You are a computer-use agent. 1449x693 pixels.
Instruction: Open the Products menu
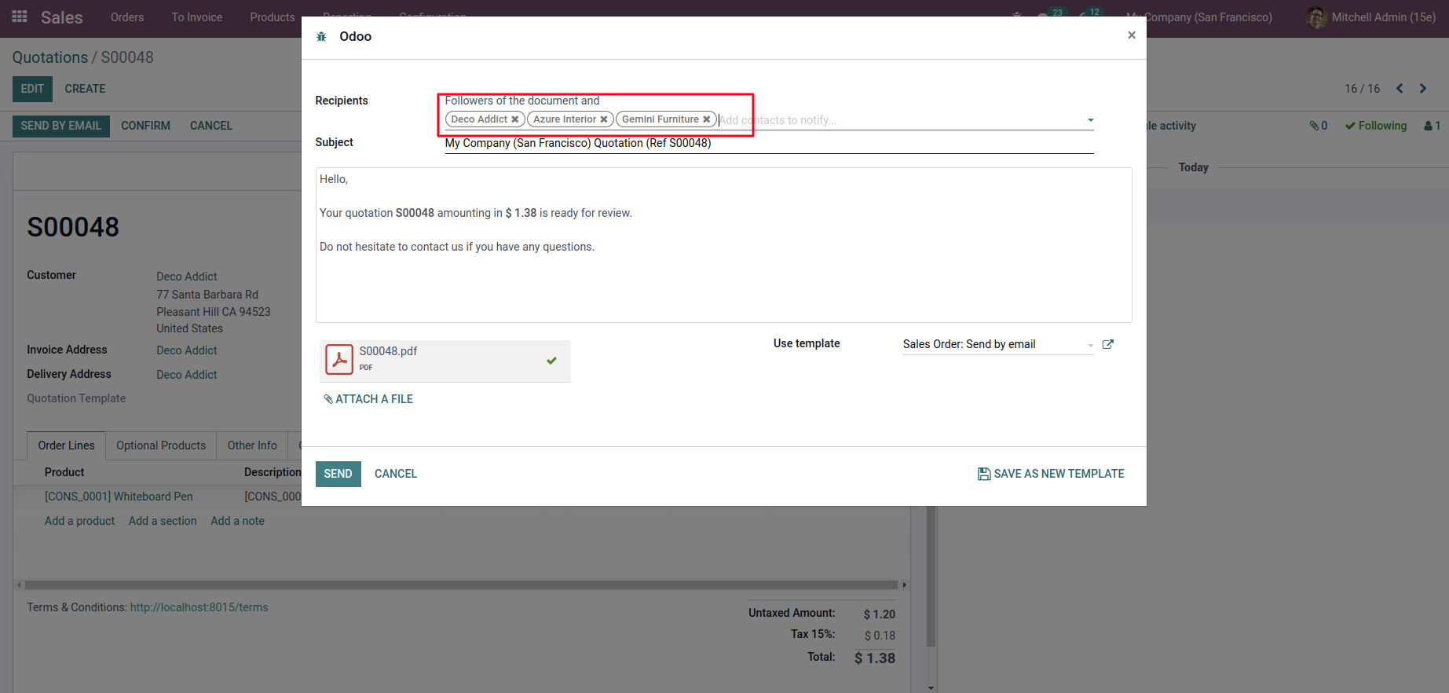pos(273,17)
